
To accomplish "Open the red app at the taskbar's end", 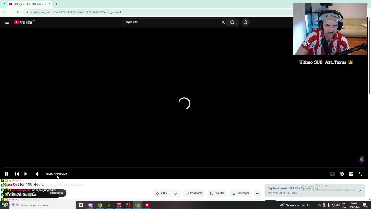I will click(147, 205).
